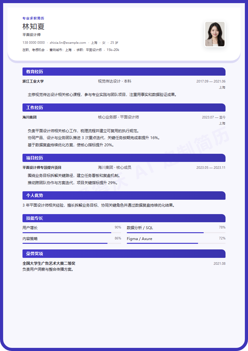Click the 在职, 考虑机会 status text
Image resolution: width=248 pixels, height=351 pixels.
click(x=33, y=50)
